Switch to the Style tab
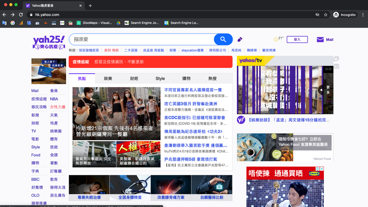Image resolution: width=368 pixels, height=207 pixels. coord(160,79)
